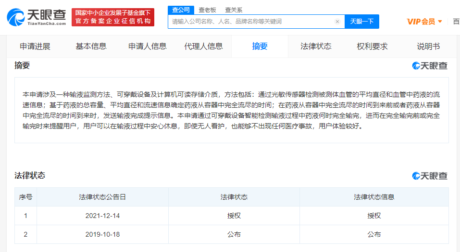Open the 说明书 tab
Screen dimensions: 460x252
[428, 46]
